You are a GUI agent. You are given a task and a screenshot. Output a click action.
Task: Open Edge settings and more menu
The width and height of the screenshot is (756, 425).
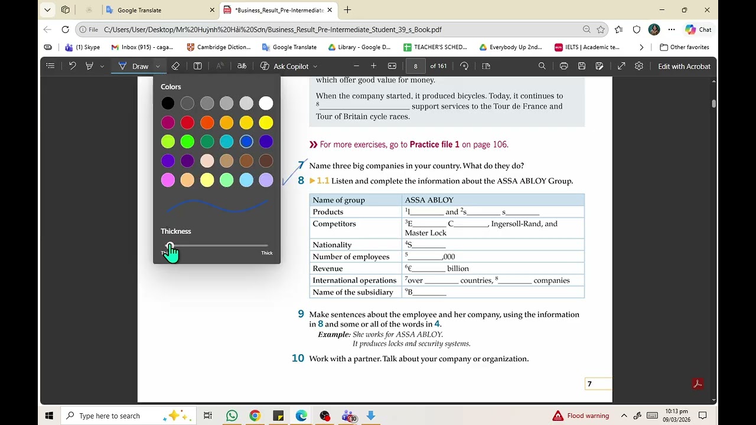pyautogui.click(x=672, y=30)
